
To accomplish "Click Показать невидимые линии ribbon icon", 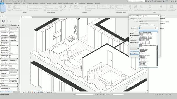I will pos(27,6).
